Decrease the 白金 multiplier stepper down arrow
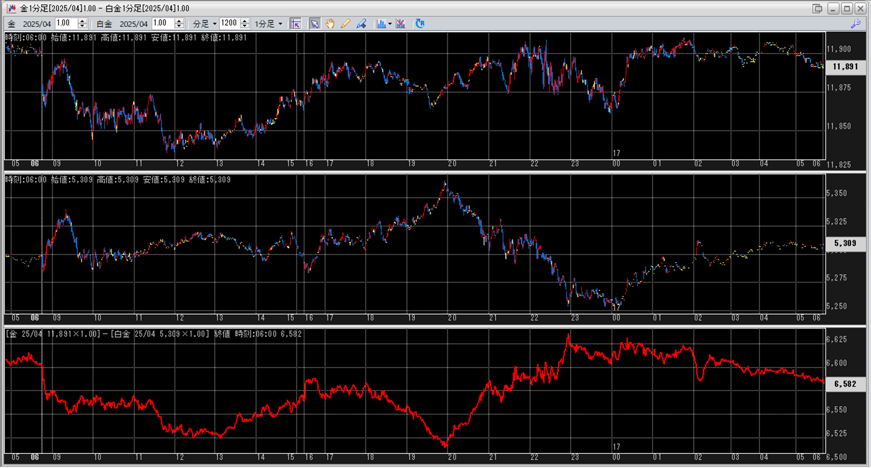The image size is (871, 468). pos(179,26)
